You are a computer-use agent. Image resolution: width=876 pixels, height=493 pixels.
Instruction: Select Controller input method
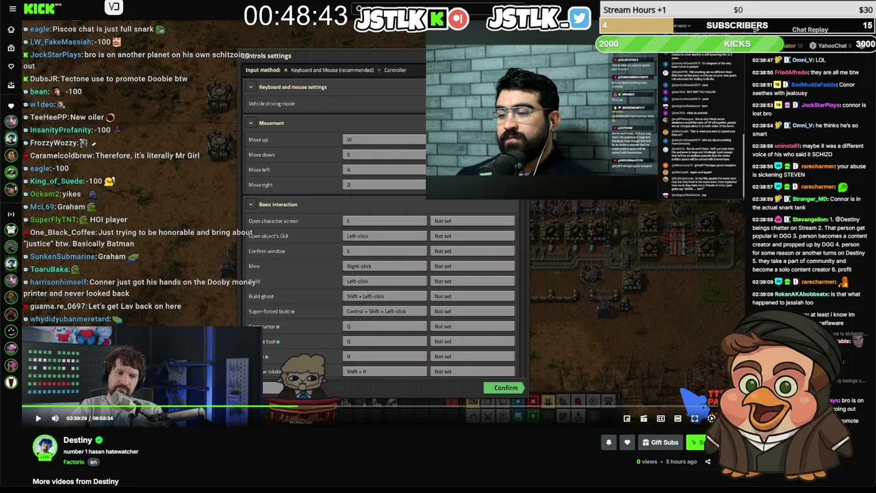pyautogui.click(x=391, y=70)
